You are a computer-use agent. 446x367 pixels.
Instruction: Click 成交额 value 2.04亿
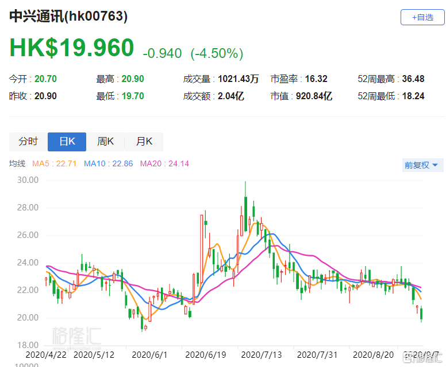pyautogui.click(x=231, y=96)
